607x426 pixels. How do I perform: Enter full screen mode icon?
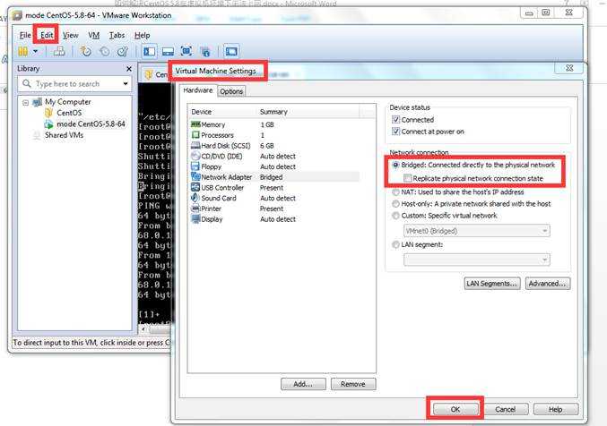click(x=186, y=51)
